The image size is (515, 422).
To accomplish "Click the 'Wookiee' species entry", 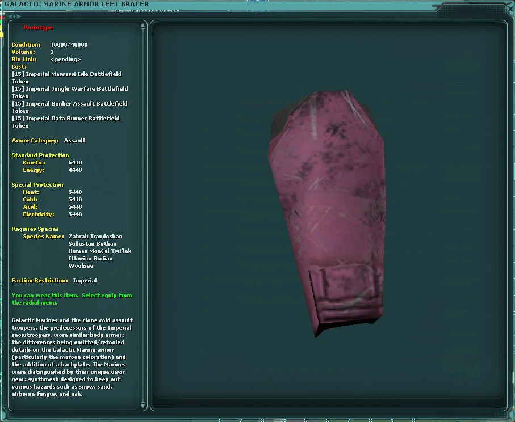I will 81,266.
